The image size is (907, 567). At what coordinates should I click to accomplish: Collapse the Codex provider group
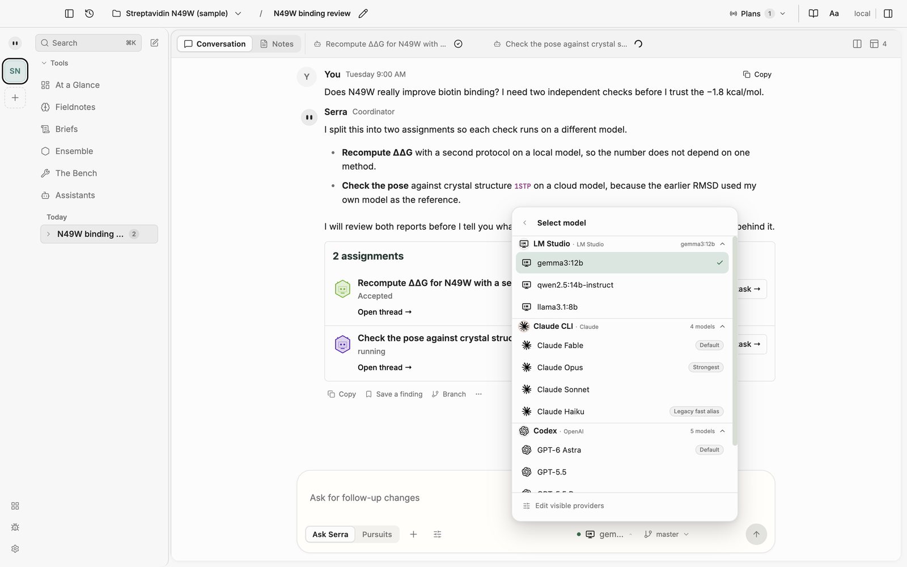tap(722, 431)
